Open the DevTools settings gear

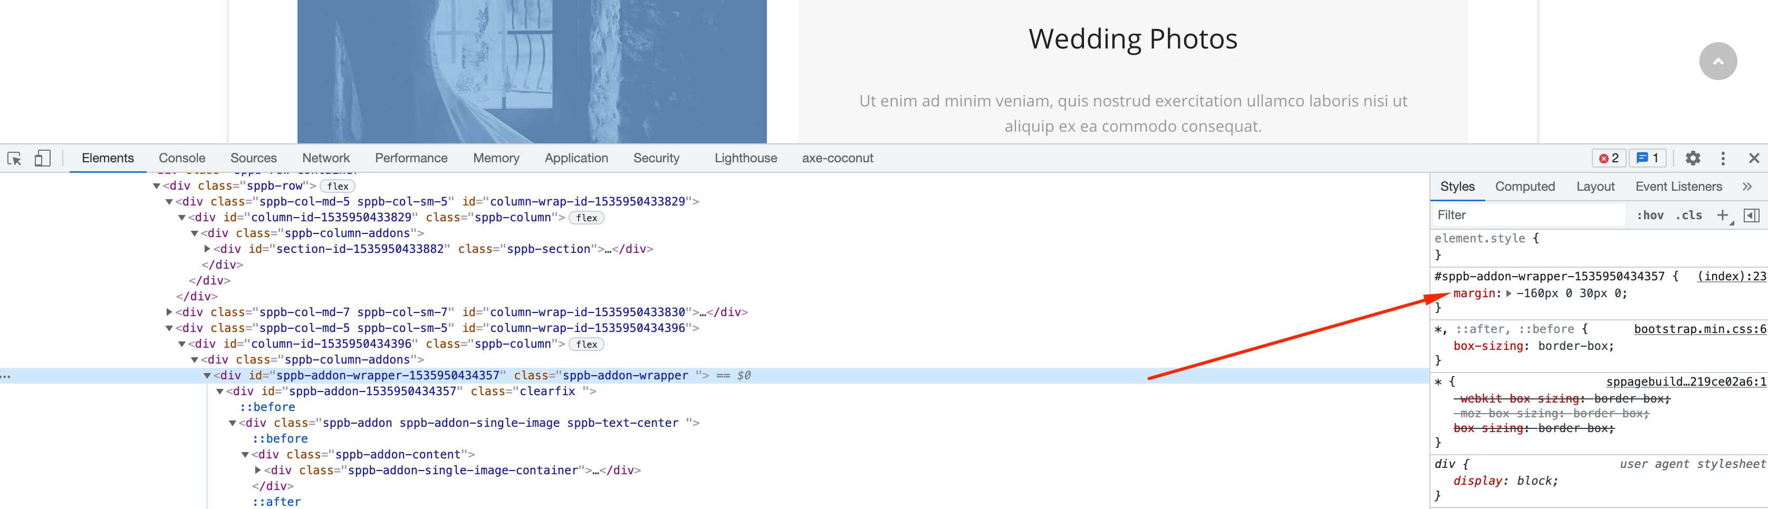[x=1693, y=159]
